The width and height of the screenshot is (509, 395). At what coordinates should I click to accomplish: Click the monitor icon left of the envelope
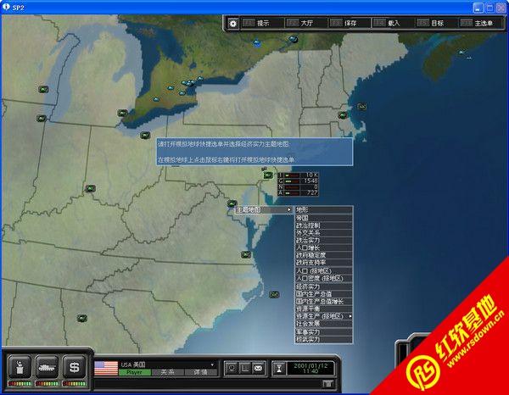(x=232, y=368)
